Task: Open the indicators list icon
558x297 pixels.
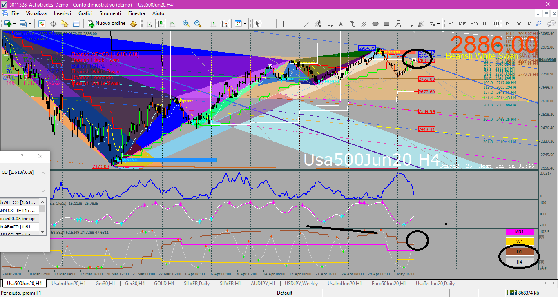Action: [238, 24]
